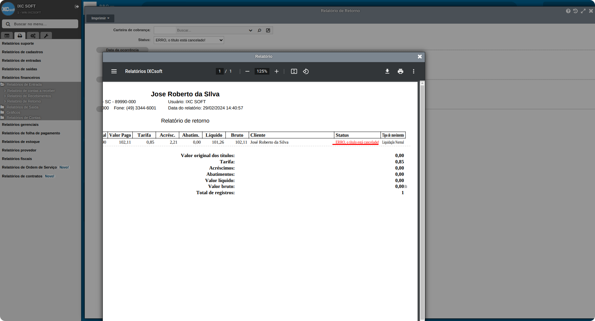
Task: Open Relatórios de cadastros menu
Action: coord(22,52)
